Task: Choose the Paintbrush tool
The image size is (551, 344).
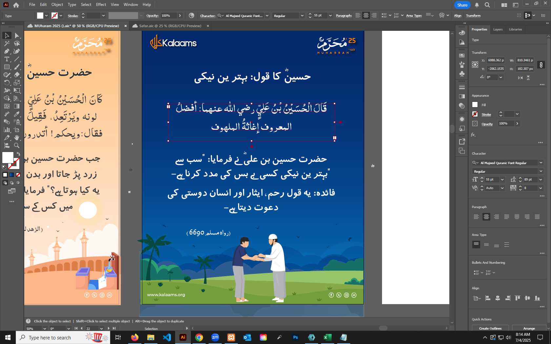Action: 17,67
